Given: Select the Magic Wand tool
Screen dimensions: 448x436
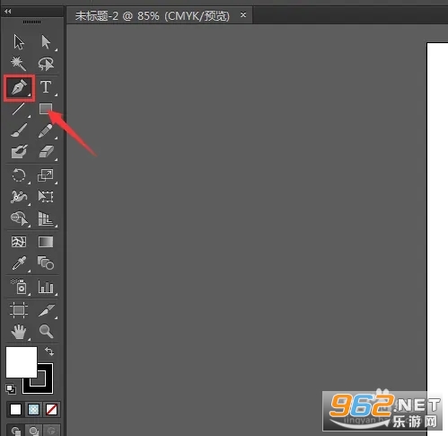Looking at the screenshot, I should point(19,64).
